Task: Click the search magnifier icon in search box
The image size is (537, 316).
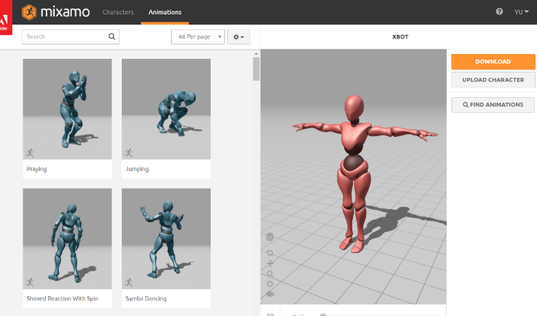Action: pos(112,37)
